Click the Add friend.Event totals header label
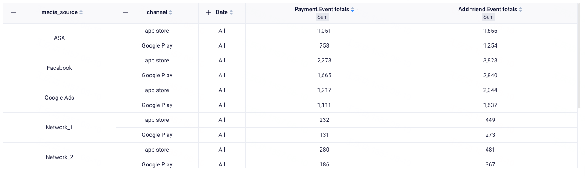585x176 pixels. 488,10
